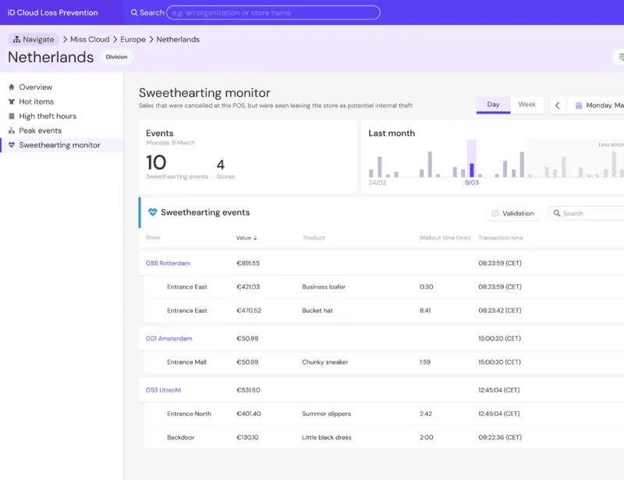Click the organization or store search field

pyautogui.click(x=273, y=12)
